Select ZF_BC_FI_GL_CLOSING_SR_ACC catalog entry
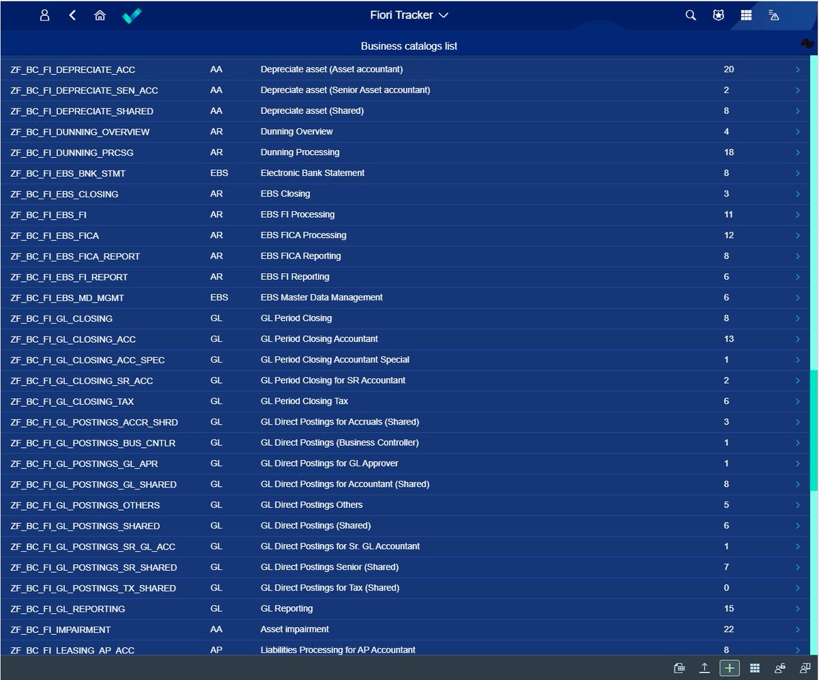The width and height of the screenshot is (819, 680). (82, 380)
